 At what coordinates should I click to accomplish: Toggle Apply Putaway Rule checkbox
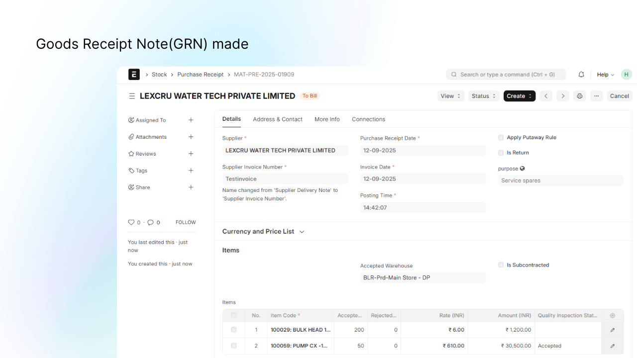point(501,137)
